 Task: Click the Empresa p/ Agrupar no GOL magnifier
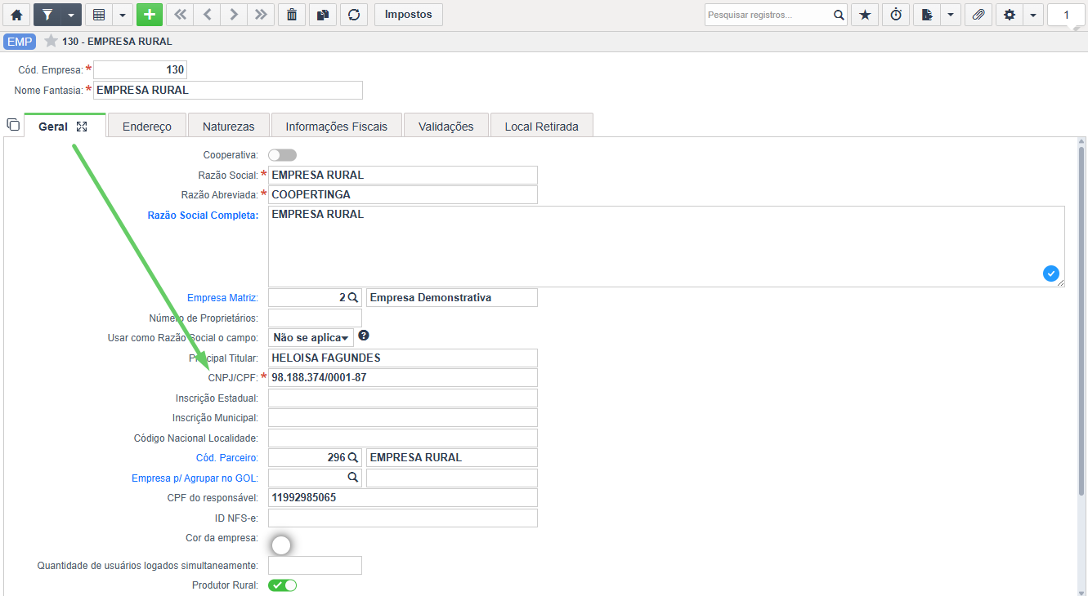[353, 477]
